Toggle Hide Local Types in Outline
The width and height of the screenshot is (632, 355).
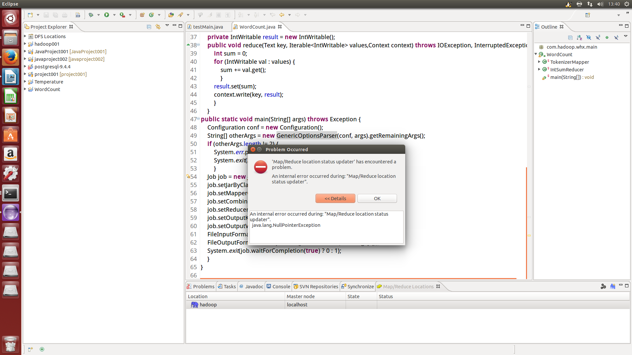616,37
